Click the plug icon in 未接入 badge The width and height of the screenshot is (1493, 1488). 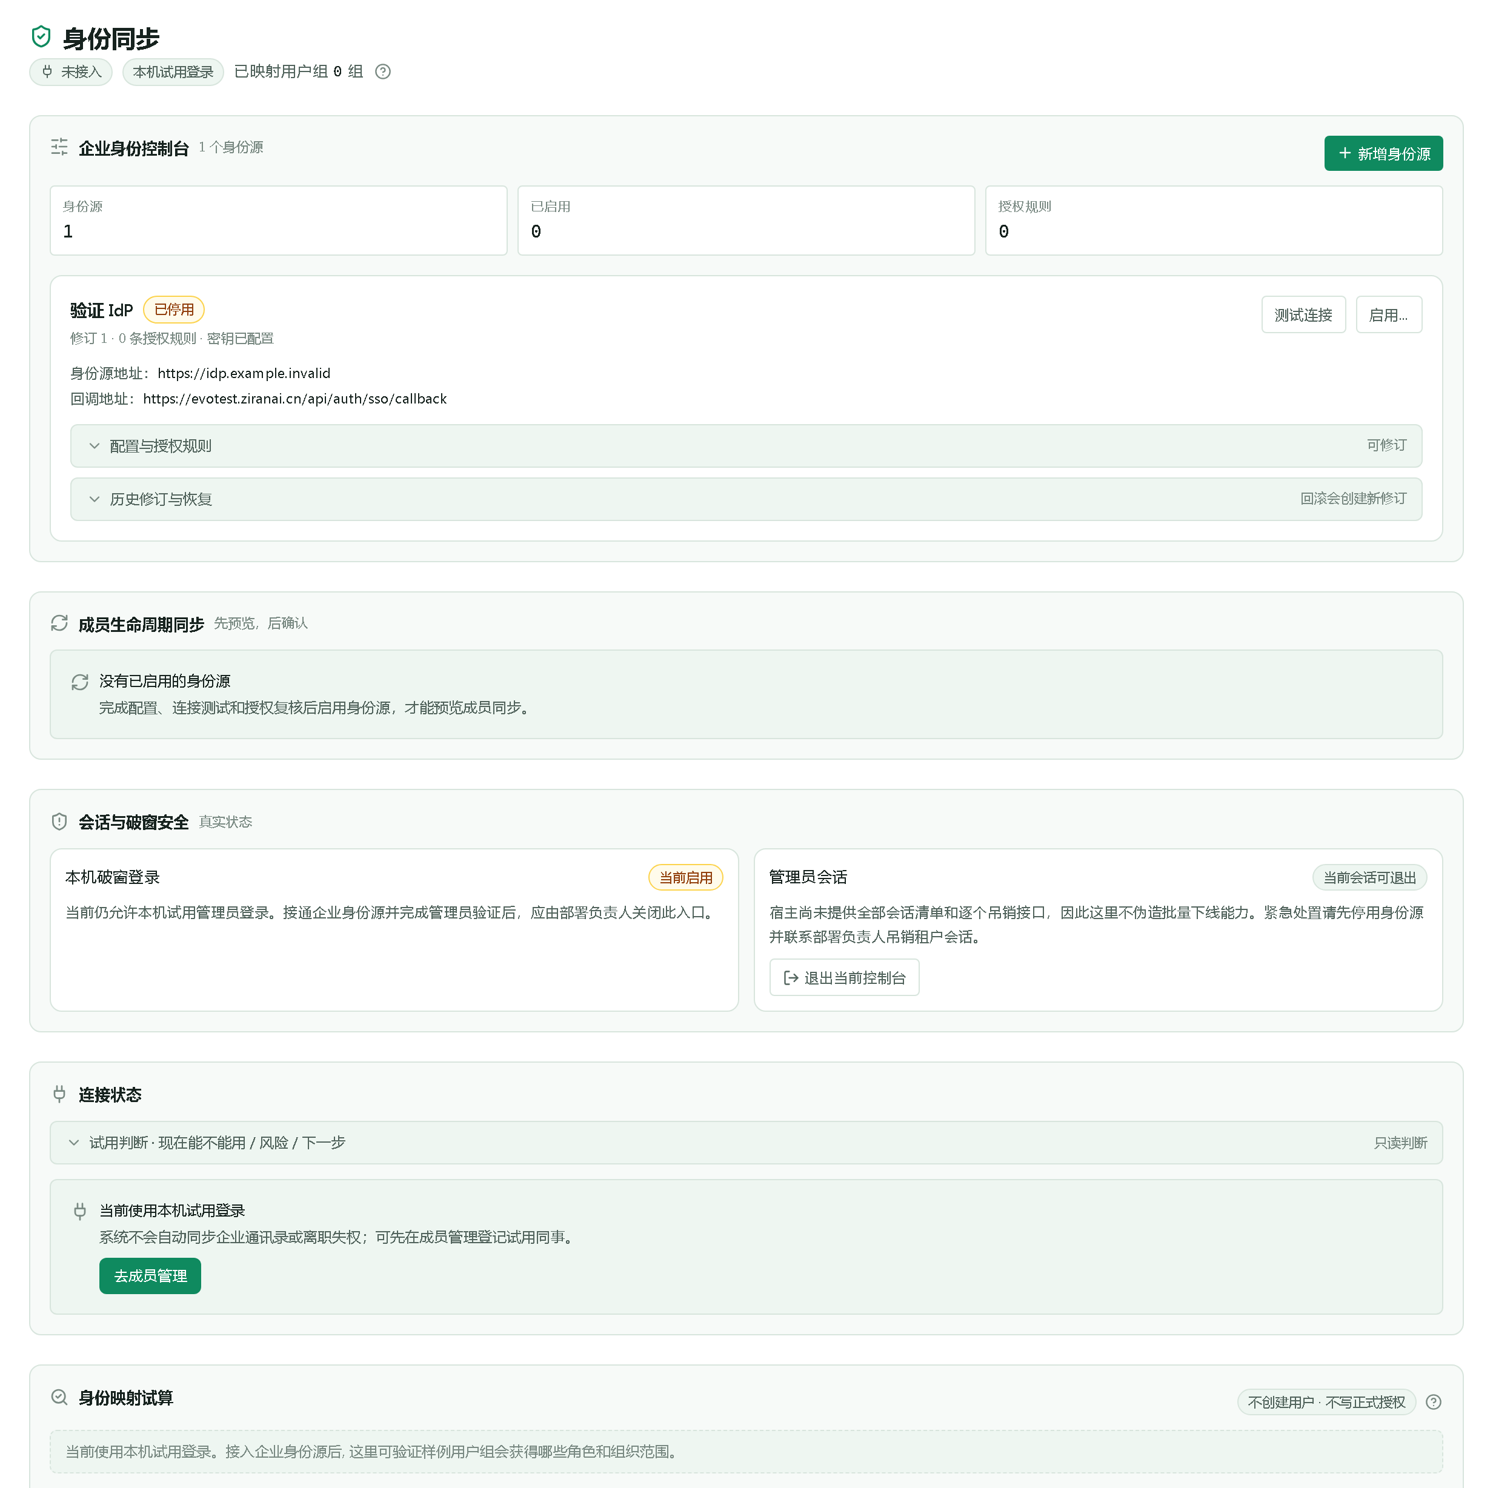coord(48,72)
